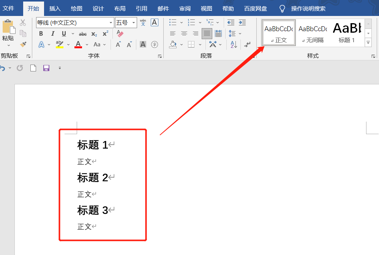Toggle Character Shading icon

click(x=143, y=44)
